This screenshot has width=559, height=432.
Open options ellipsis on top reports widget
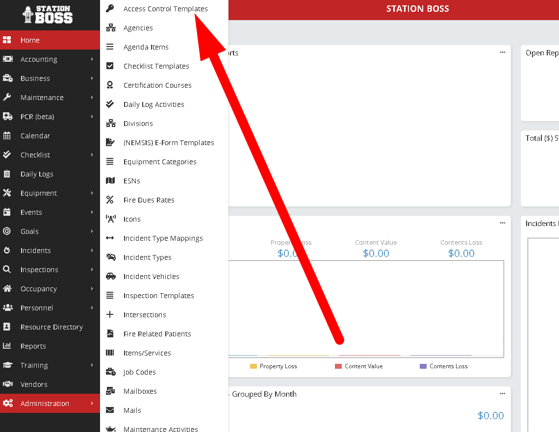tap(503, 52)
